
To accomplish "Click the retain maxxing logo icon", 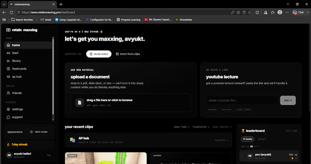I will 8,30.
